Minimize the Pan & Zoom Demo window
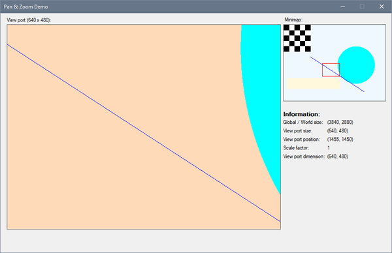This screenshot has width=392, height=253. 343,7
